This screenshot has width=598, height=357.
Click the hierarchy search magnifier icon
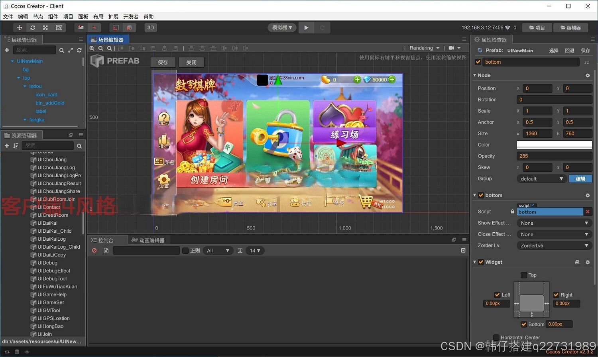tap(61, 50)
